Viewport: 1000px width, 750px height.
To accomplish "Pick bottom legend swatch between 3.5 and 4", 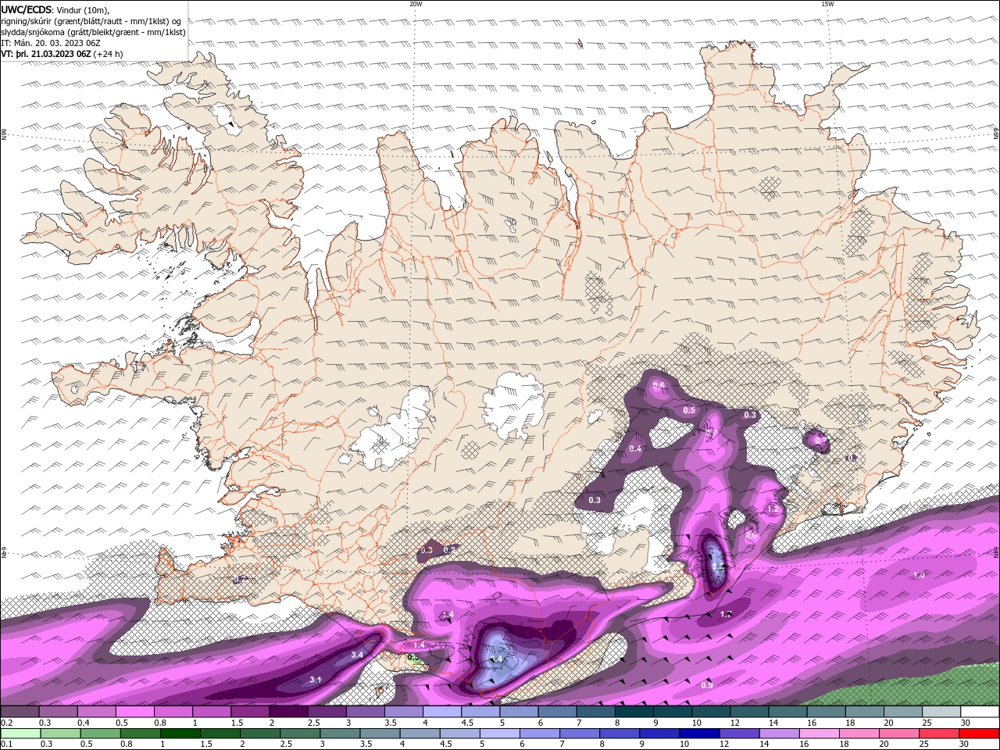I will (380, 734).
